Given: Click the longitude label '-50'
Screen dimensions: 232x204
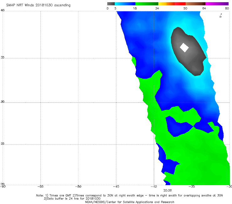Looking at the screenshot, I should [x=78, y=186].
